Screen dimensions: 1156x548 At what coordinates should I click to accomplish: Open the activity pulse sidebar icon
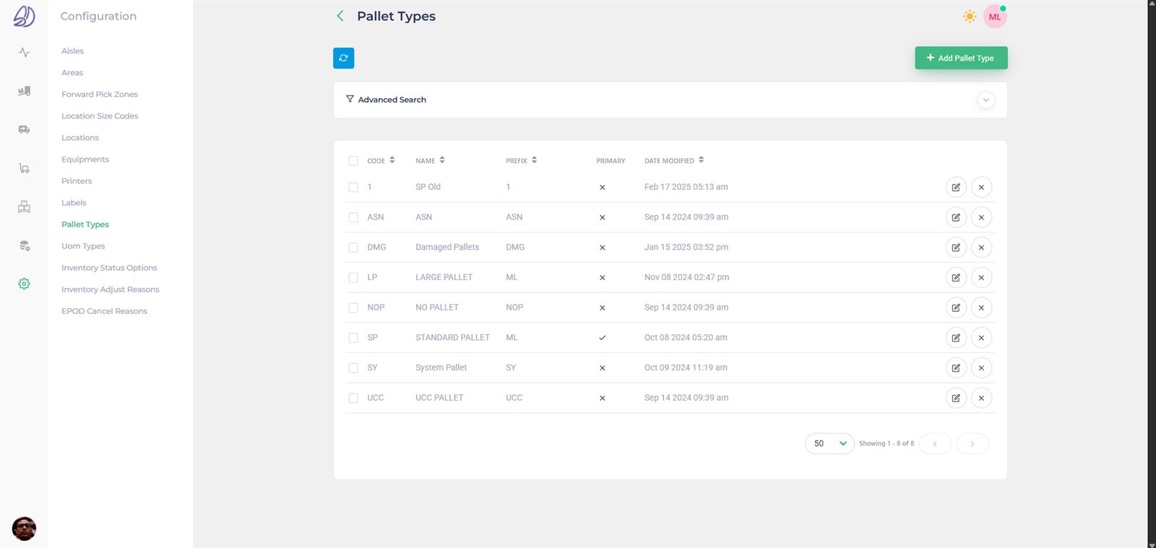coord(24,53)
